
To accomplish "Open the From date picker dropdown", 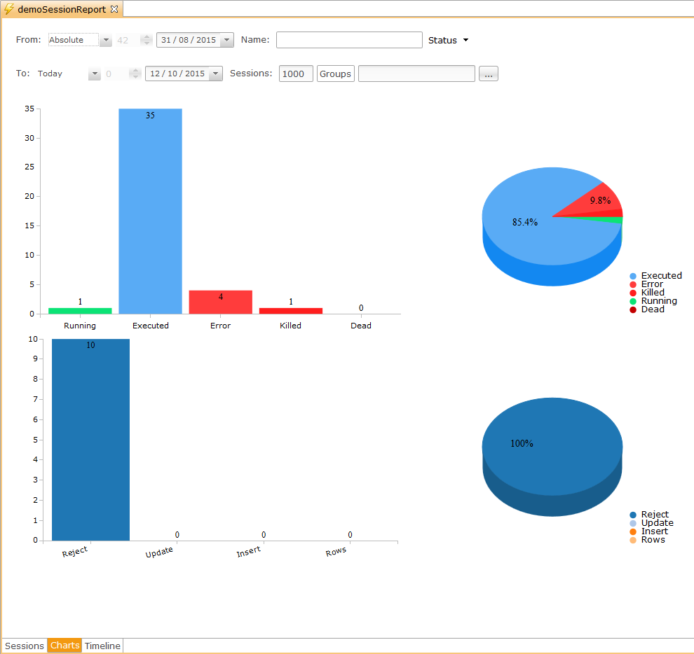I will (x=226, y=41).
